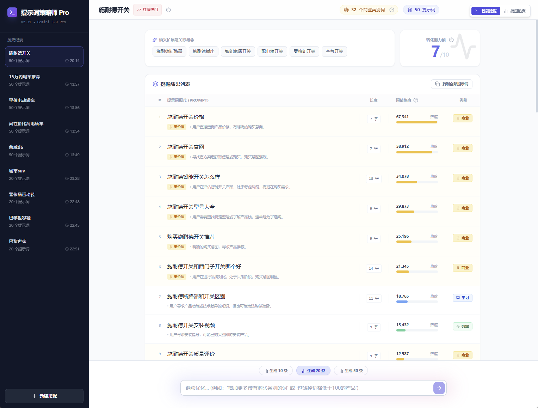Click the 7/10 conversion potential score
The width and height of the screenshot is (538, 408).
coord(440,51)
